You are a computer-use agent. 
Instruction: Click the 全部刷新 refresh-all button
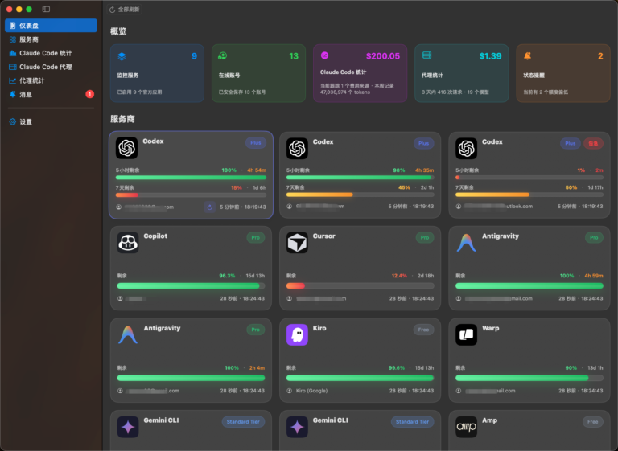click(125, 10)
